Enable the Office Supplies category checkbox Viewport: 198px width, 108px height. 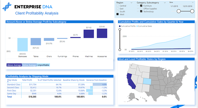click(x=141, y=9)
